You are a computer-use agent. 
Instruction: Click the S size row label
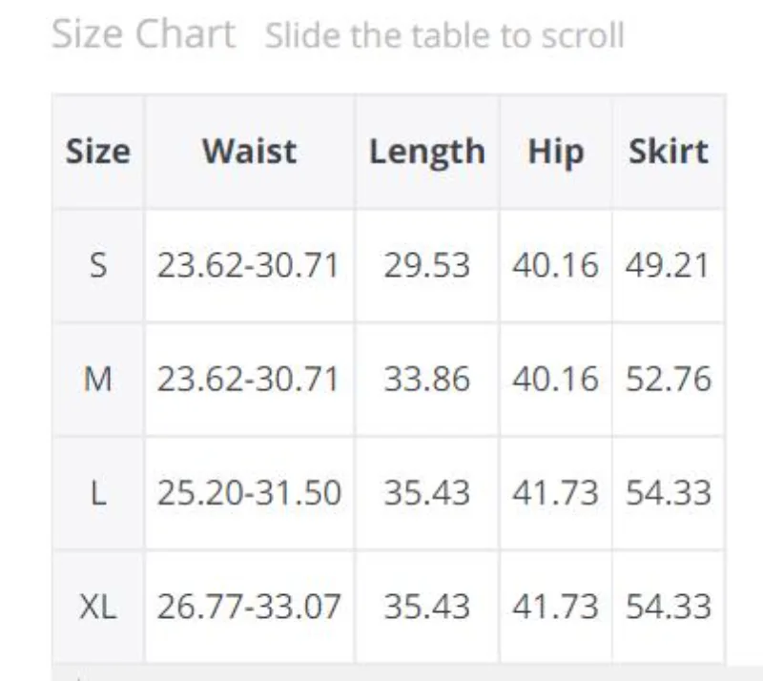(x=97, y=265)
